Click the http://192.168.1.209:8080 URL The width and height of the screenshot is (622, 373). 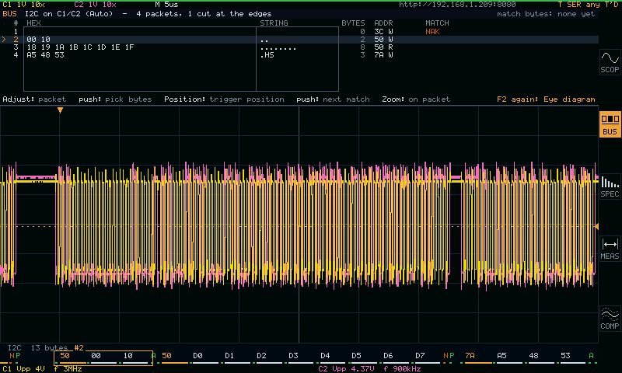point(457,5)
